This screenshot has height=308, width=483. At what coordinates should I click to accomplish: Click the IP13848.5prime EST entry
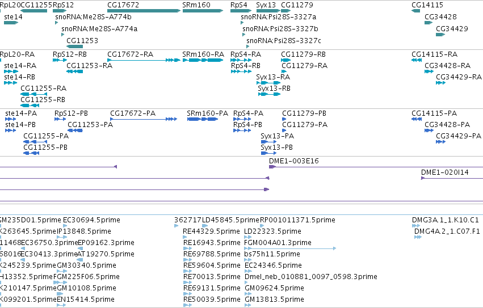[x=62, y=237]
